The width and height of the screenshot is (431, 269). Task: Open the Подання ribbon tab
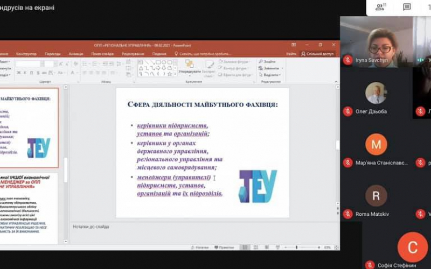coord(159,54)
